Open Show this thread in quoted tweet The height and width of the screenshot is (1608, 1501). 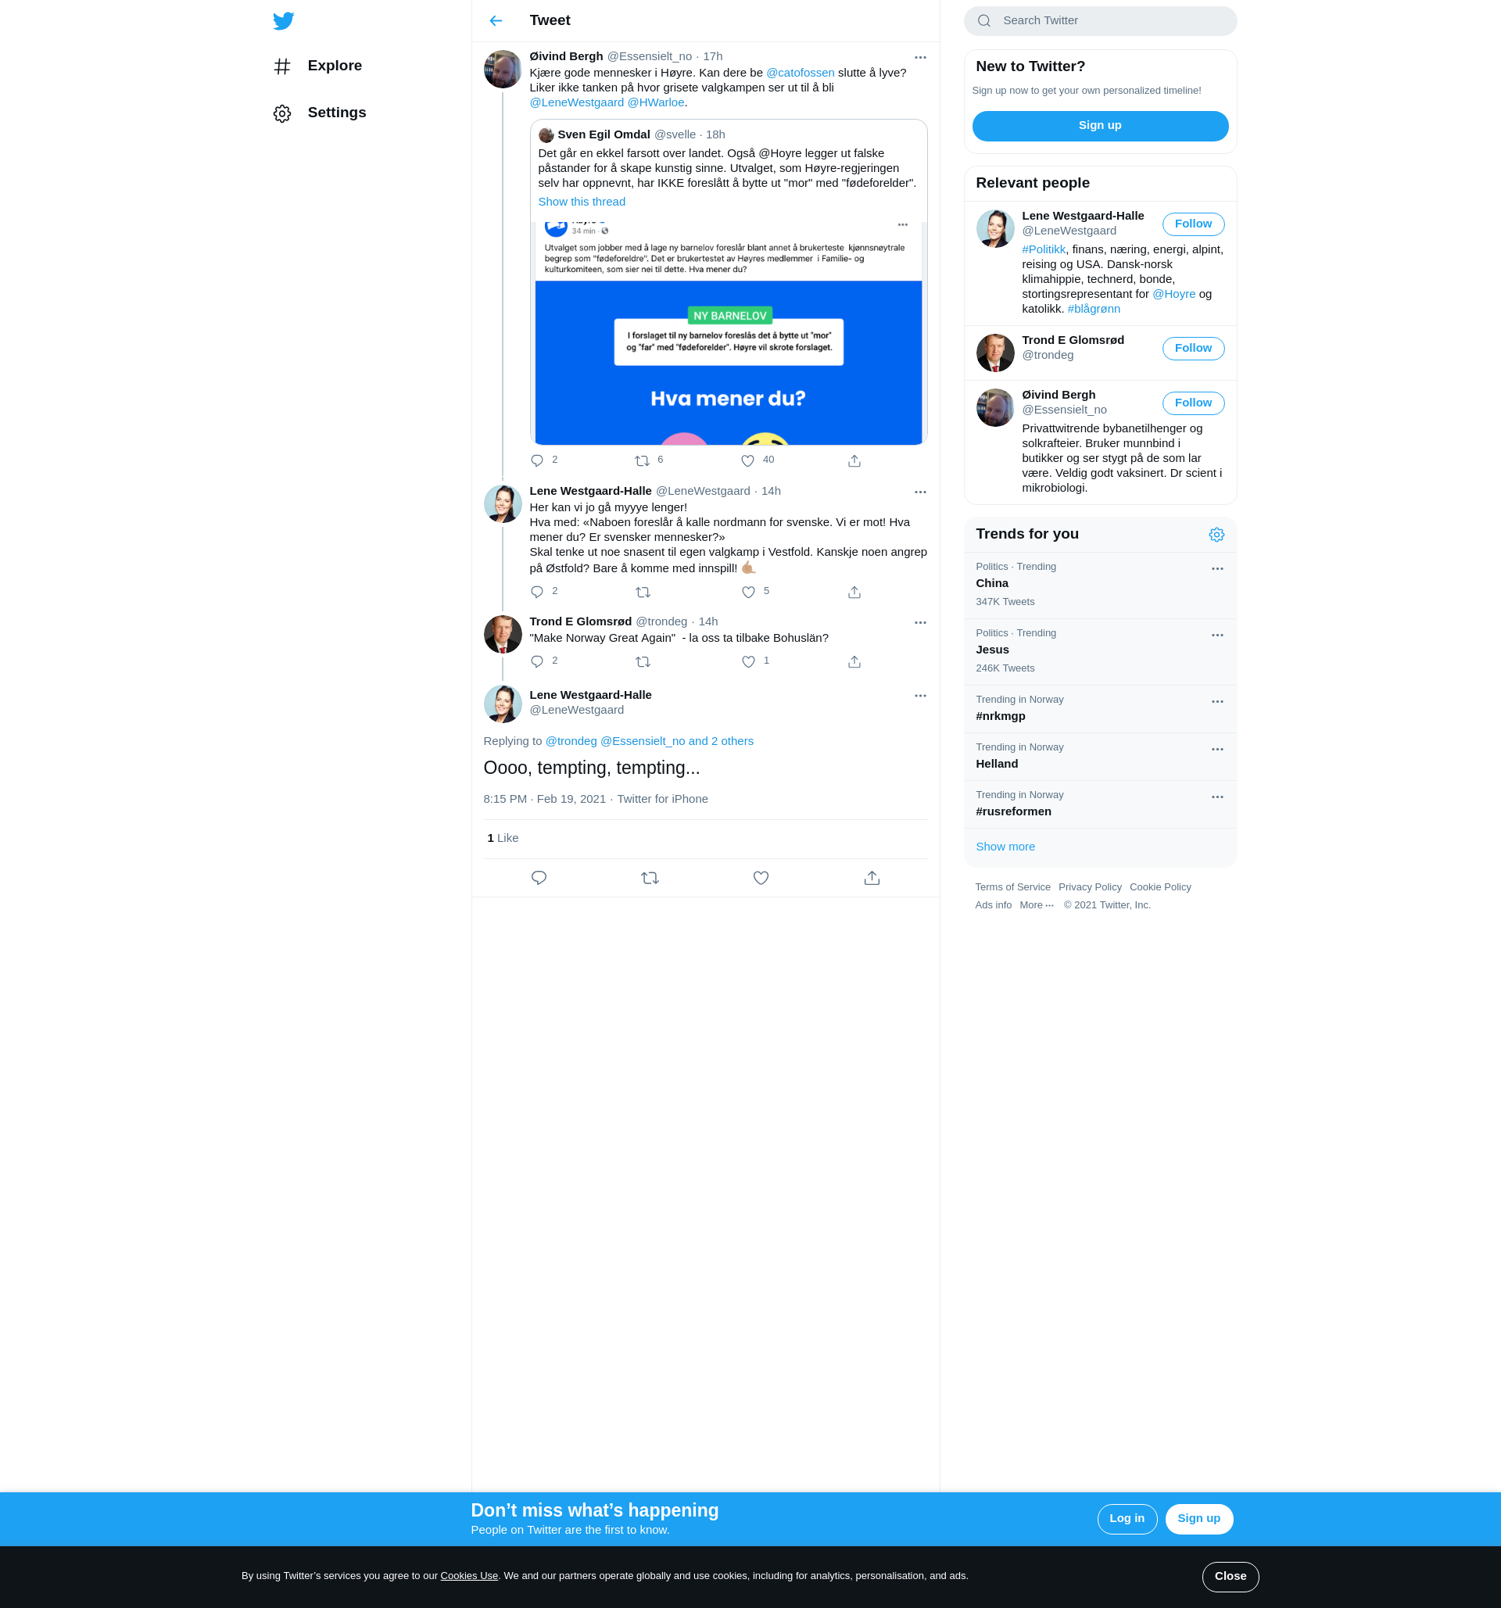pos(582,202)
